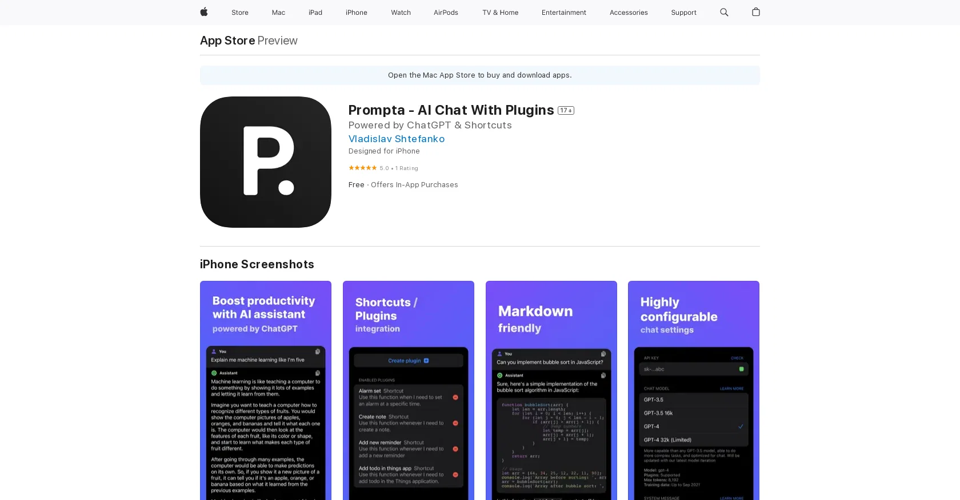This screenshot has width=960, height=500.
Task: Click 'Offers In-App Purchases' text
Action: [414, 185]
